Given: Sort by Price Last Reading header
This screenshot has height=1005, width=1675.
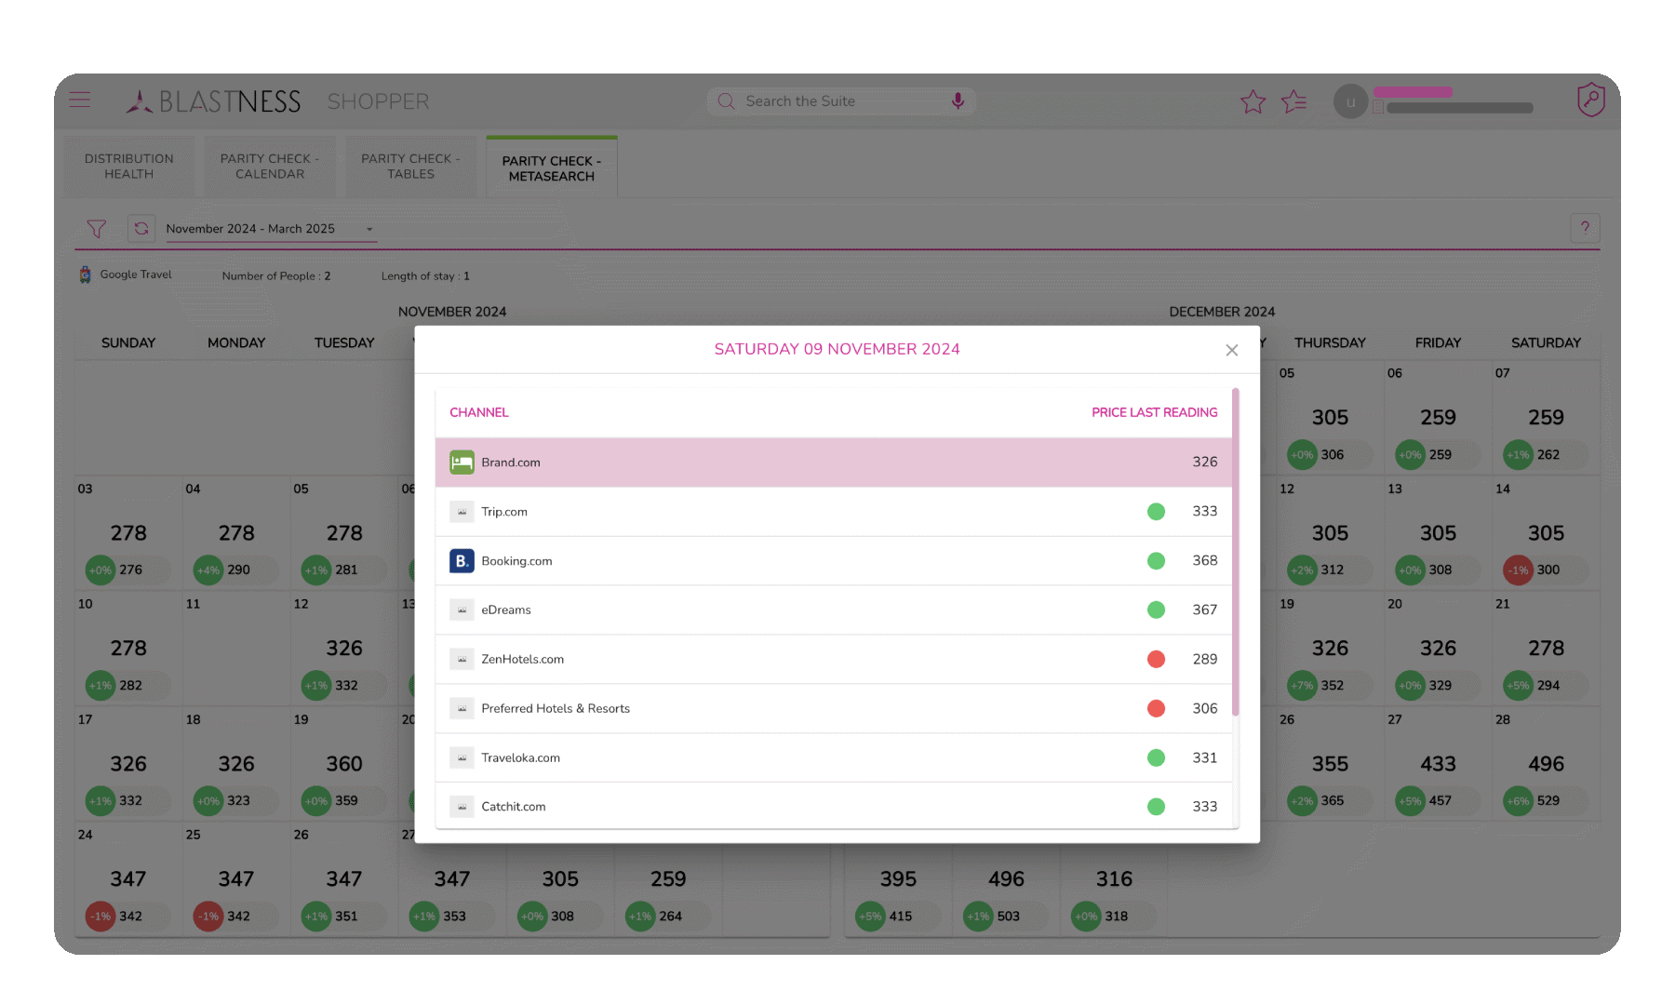Looking at the screenshot, I should (x=1154, y=412).
